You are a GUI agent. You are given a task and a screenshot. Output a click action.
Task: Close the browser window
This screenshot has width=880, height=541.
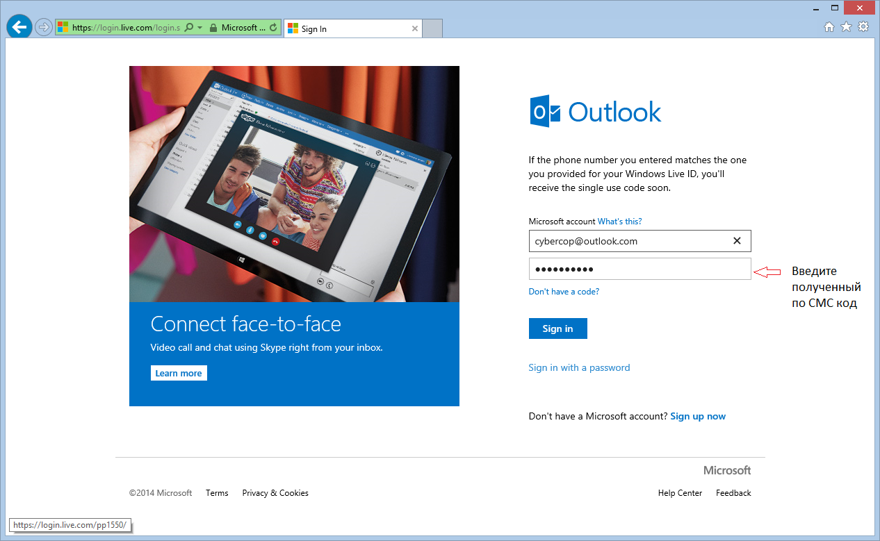(x=860, y=8)
